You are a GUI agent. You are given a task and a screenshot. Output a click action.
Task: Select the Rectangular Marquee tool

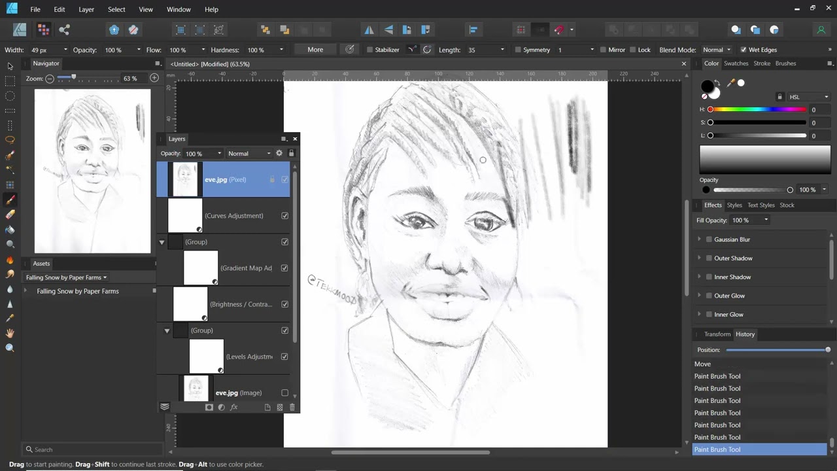click(x=10, y=81)
